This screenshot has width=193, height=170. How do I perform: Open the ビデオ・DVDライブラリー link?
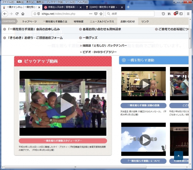click(x=99, y=52)
